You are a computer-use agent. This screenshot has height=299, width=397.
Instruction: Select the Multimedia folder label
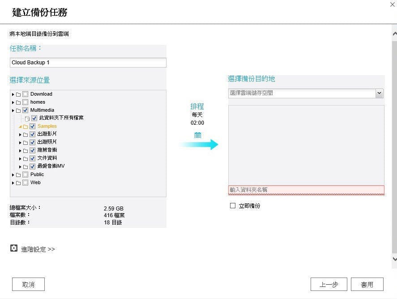42,110
